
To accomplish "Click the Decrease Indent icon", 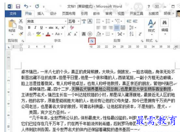I will [x=129, y=21].
